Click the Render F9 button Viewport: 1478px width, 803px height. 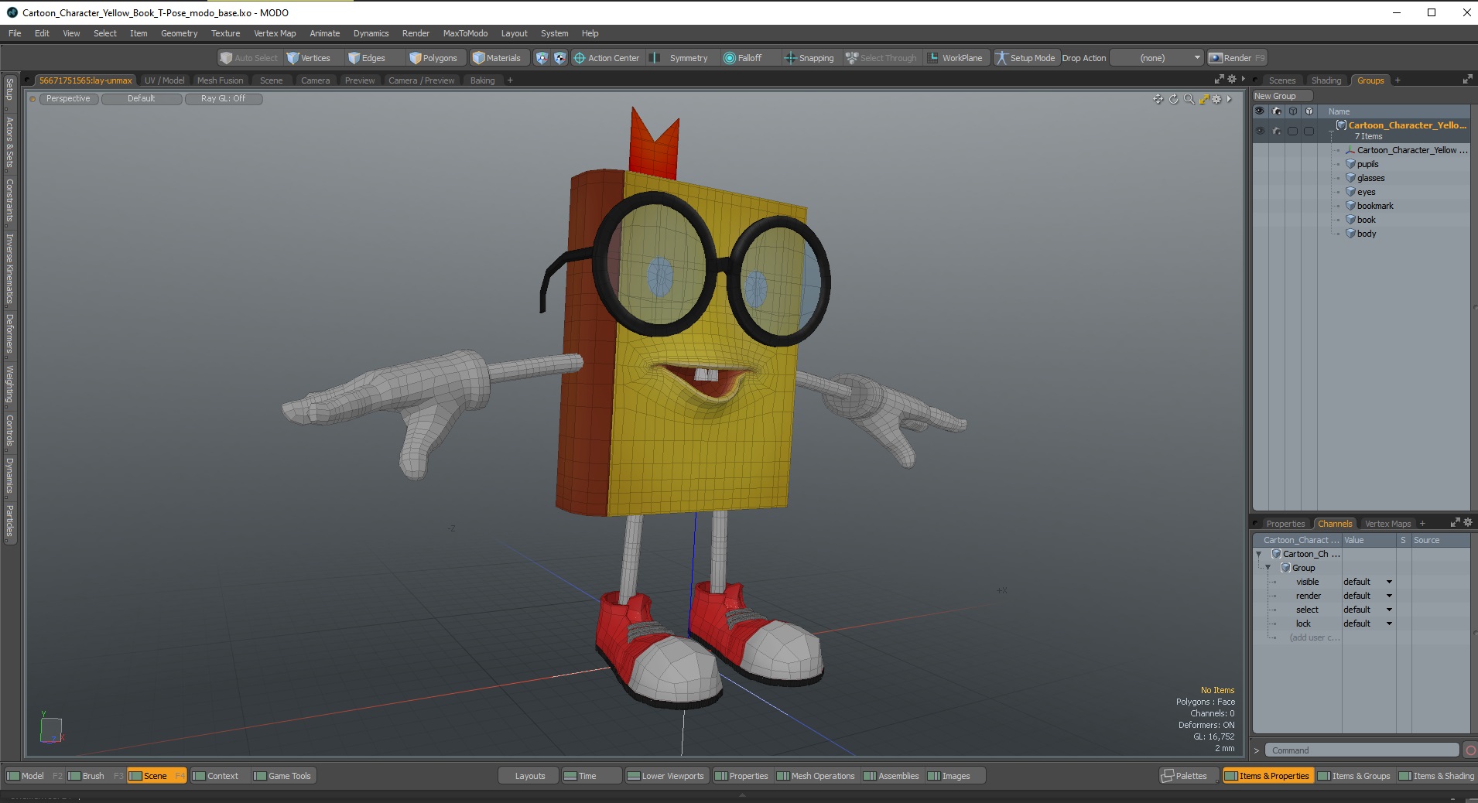[x=1237, y=58]
